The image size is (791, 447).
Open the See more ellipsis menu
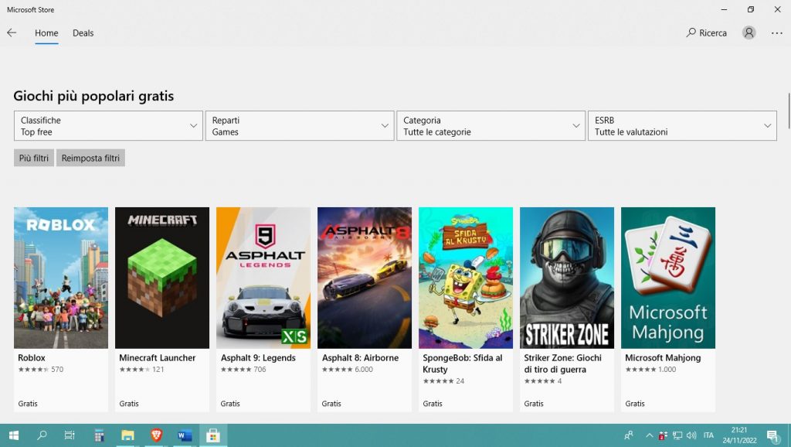(776, 32)
